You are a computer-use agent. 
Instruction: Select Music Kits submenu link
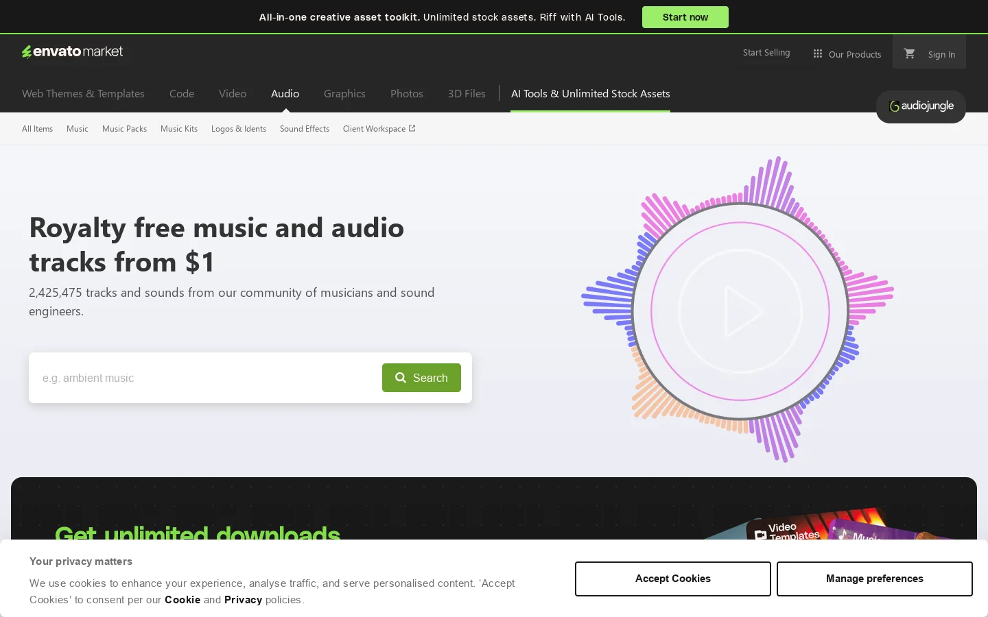pyautogui.click(x=179, y=129)
